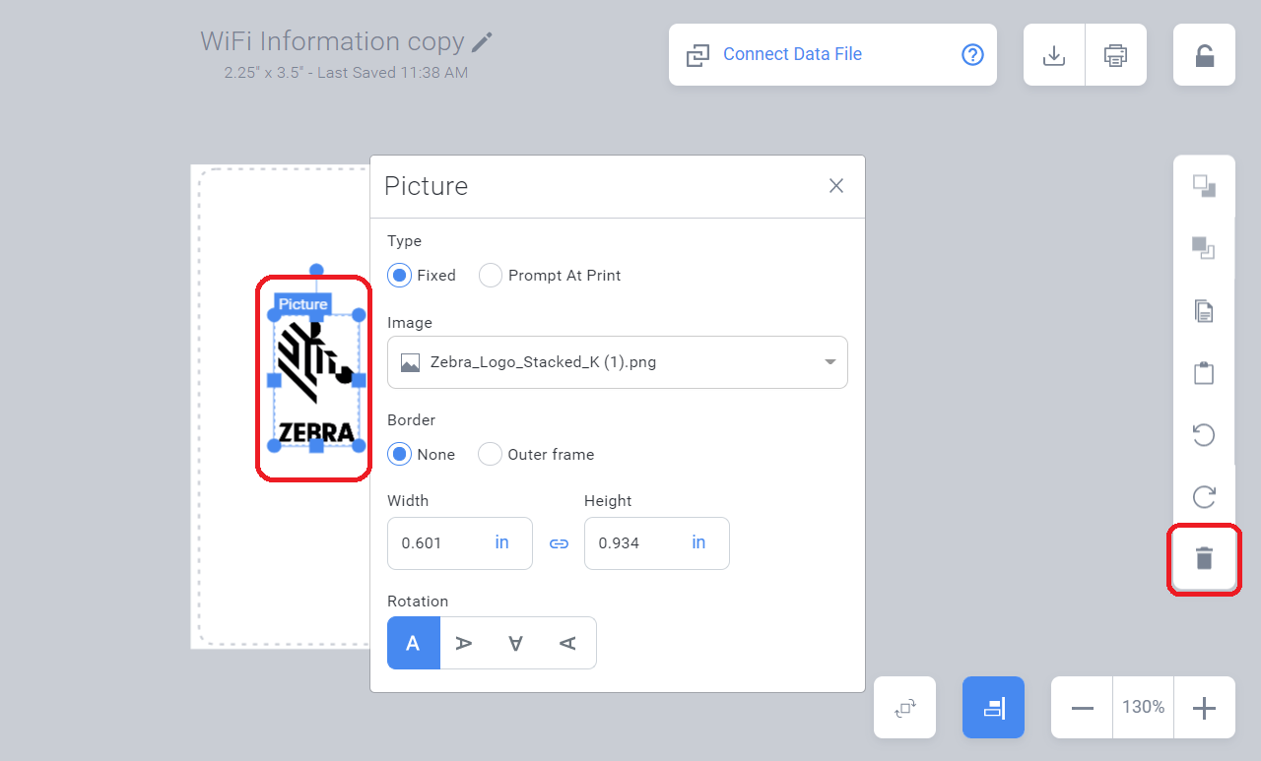
Task: Select Prompt At Print picture type
Action: (490, 276)
